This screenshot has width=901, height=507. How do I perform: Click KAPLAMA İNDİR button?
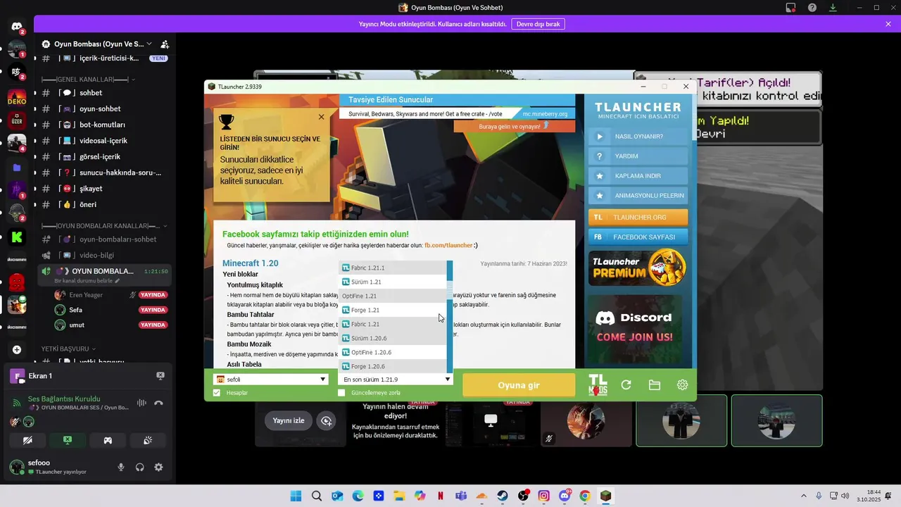[638, 176]
